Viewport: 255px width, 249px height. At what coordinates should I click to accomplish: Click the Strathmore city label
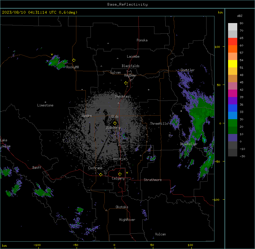click(153, 180)
